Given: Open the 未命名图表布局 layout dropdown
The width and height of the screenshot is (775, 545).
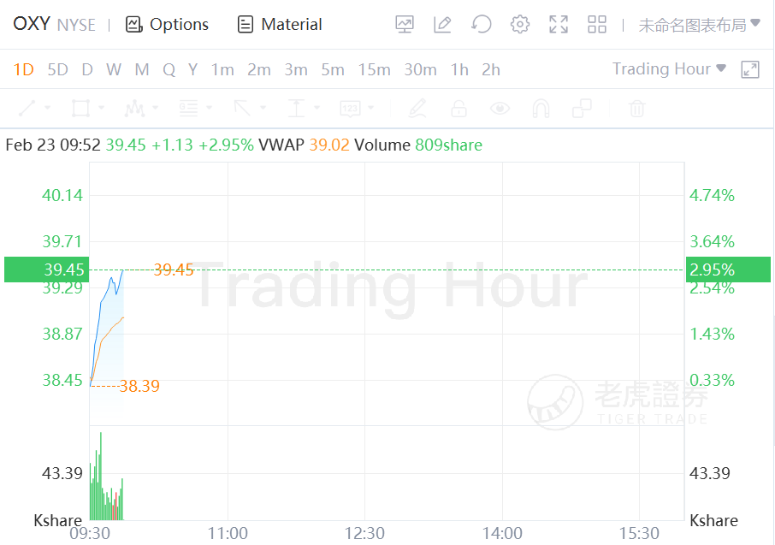Looking at the screenshot, I should pos(699,25).
